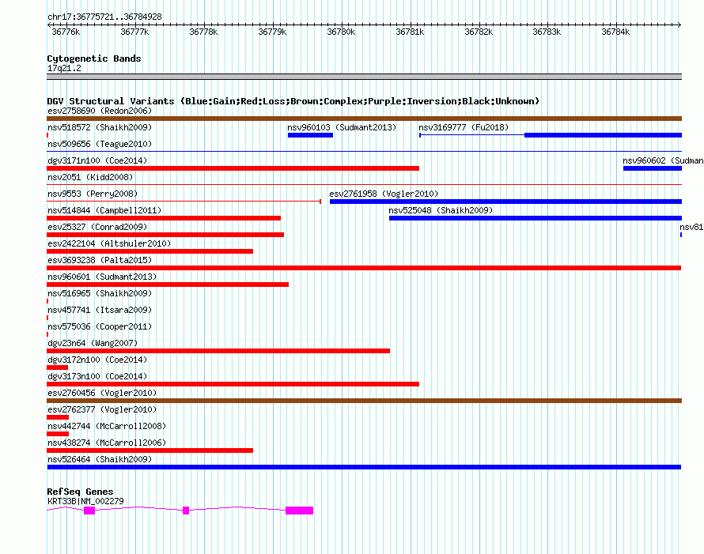This screenshot has height=554, width=704.
Task: Click nsv516965 (Shaikh2009) label
Action: click(x=100, y=293)
